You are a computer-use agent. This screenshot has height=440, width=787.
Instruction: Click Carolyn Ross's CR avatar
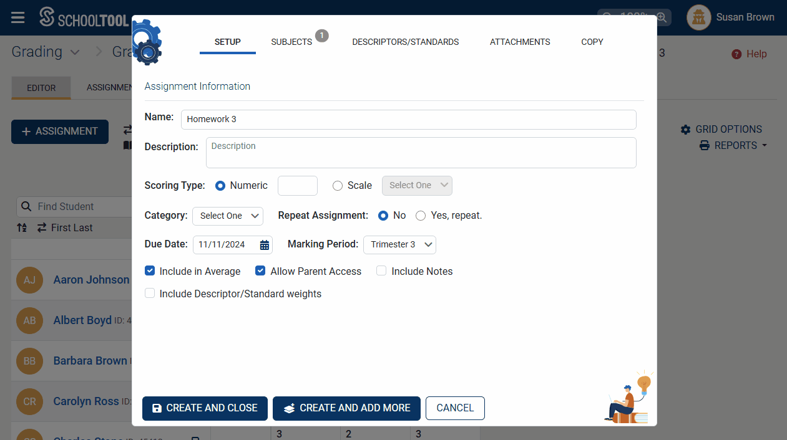point(29,401)
